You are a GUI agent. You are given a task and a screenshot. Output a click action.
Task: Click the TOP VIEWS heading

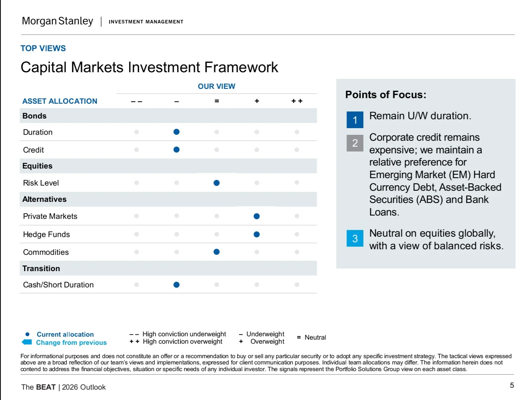[x=43, y=48]
